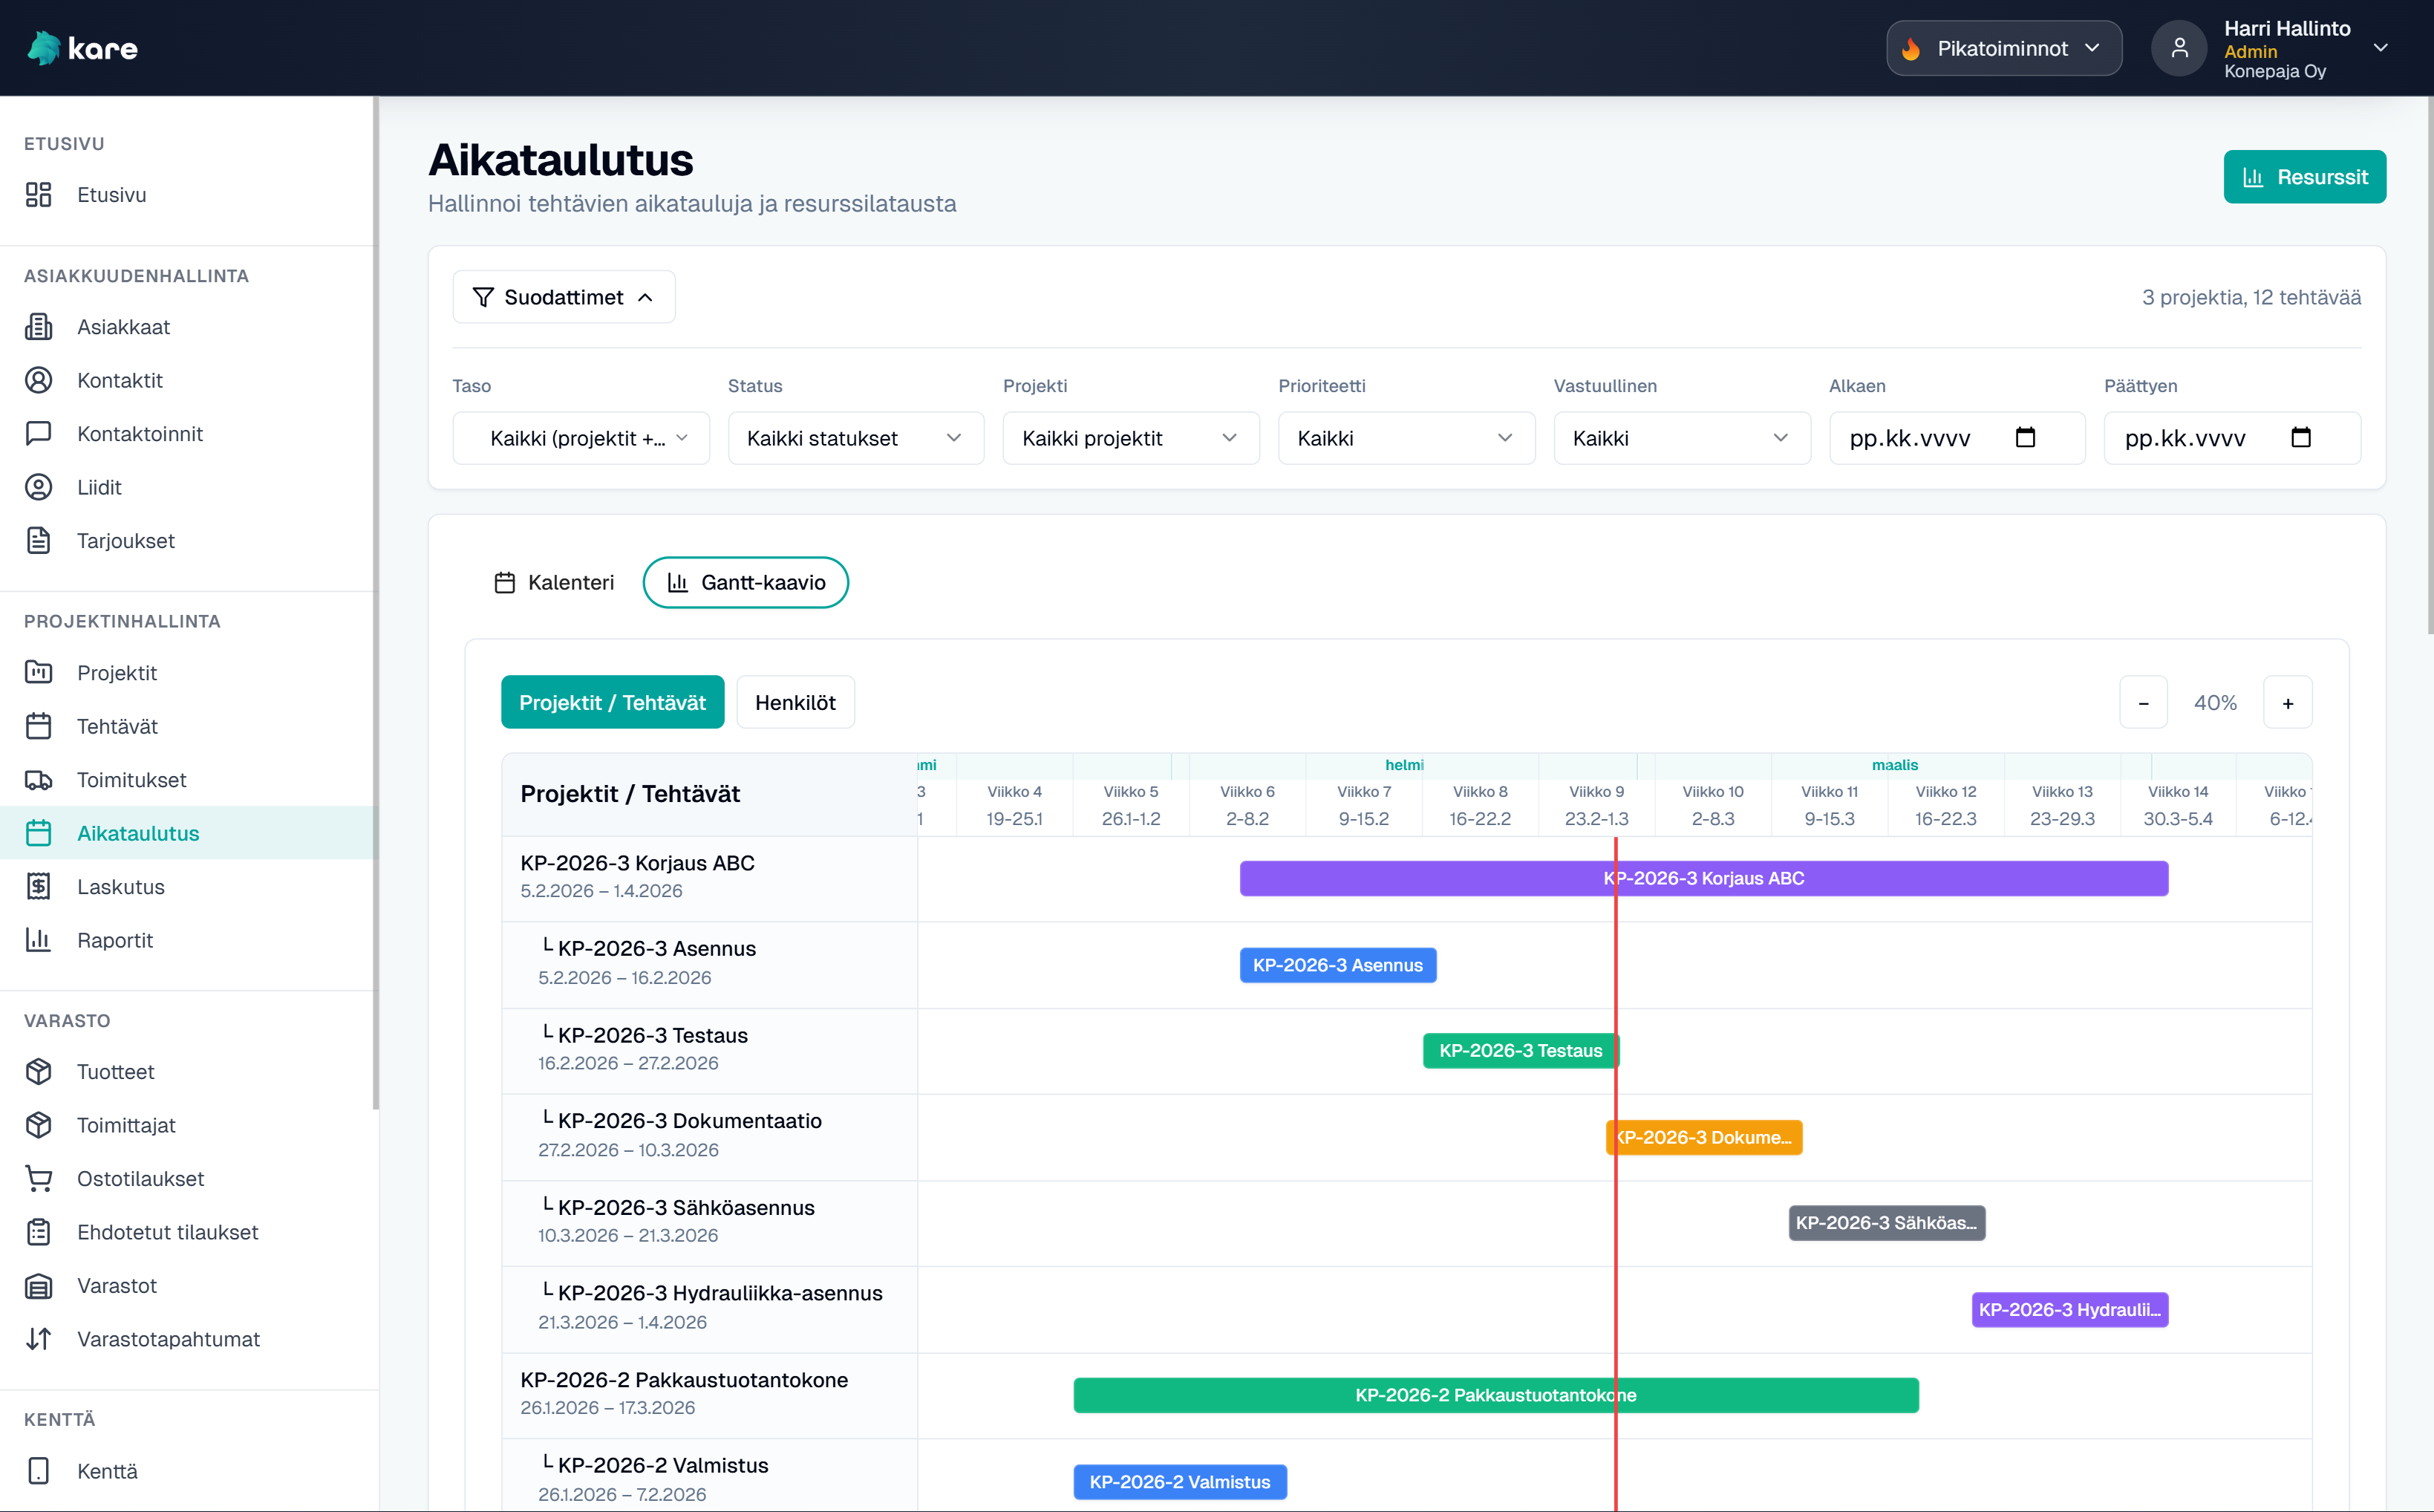Collapse the Suodattimet filter panel

[x=564, y=297]
